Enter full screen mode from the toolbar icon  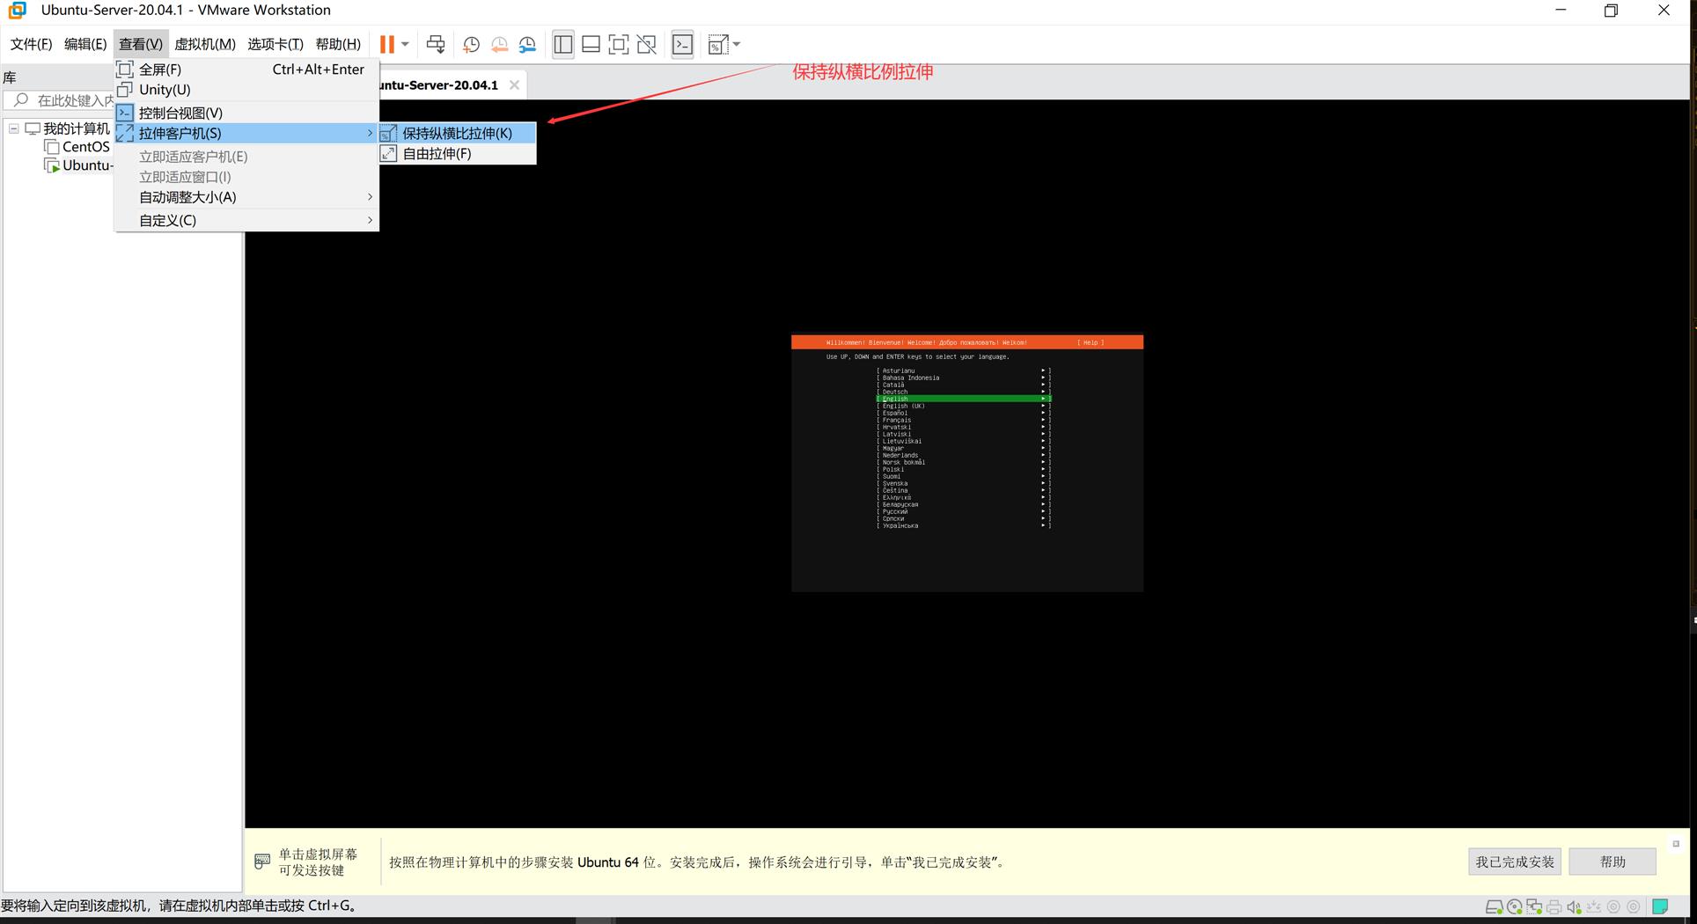(x=619, y=44)
